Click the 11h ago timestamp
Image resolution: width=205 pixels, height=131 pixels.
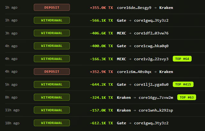12,110
